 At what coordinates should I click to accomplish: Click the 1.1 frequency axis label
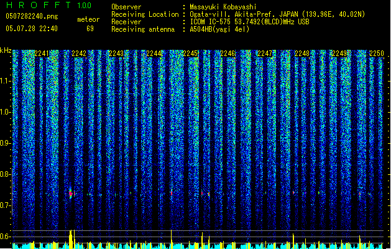tap(5, 81)
